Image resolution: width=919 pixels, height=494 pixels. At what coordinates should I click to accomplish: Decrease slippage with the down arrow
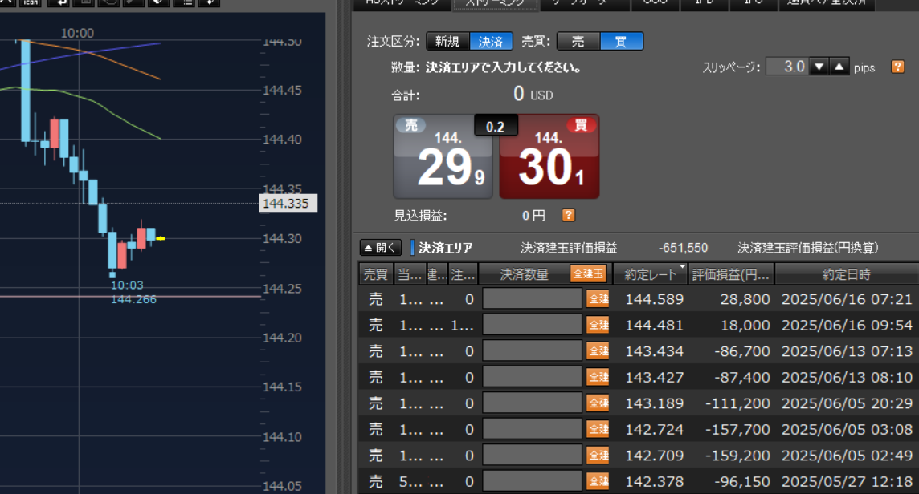click(819, 67)
